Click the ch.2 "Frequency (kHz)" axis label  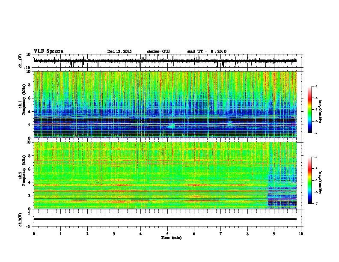tap(24, 170)
